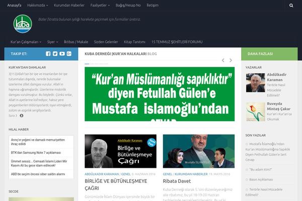Click the HİLAL HABER heading
This screenshot has width=302, height=201.
pos(19,130)
